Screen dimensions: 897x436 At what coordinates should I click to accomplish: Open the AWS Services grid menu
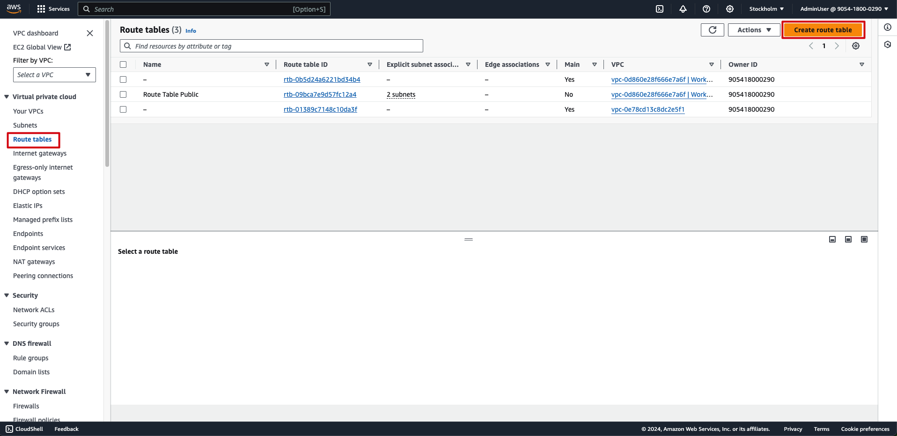pyautogui.click(x=41, y=9)
